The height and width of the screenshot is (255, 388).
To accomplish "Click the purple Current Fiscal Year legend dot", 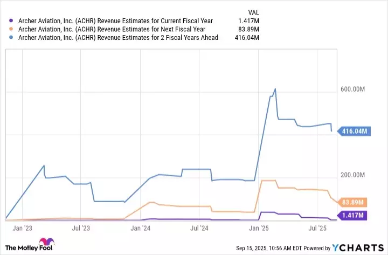I will 12,21.
